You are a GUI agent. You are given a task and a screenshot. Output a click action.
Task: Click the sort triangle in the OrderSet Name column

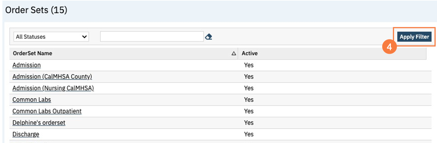[234, 53]
